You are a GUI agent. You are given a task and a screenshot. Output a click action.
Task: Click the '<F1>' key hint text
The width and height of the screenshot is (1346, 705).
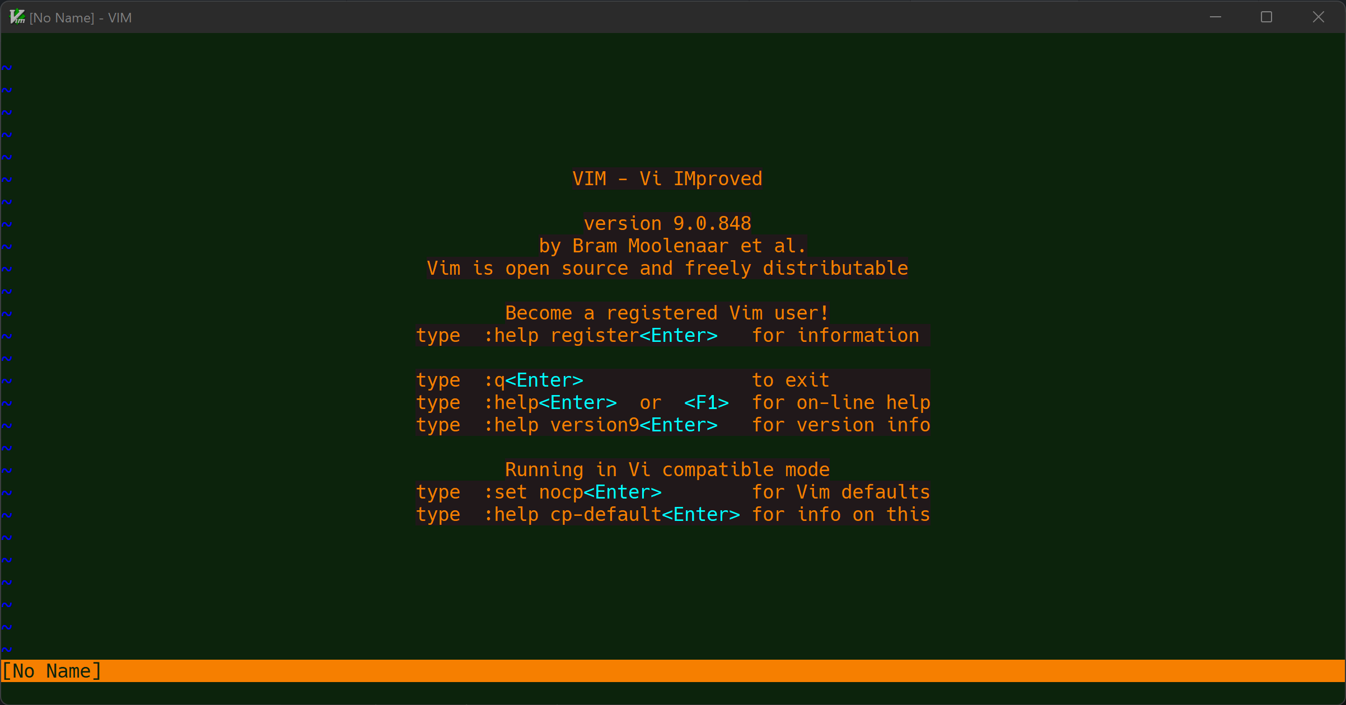[706, 402]
